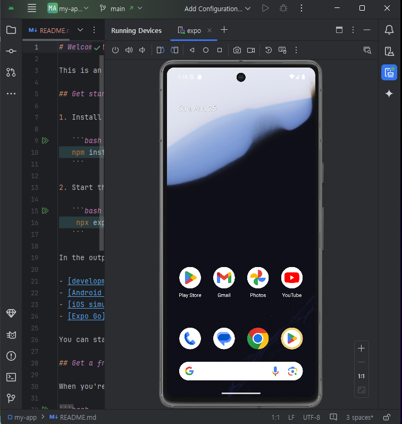This screenshot has width=402, height=424.
Task: Open the Commit tool window
Action: coord(11,51)
